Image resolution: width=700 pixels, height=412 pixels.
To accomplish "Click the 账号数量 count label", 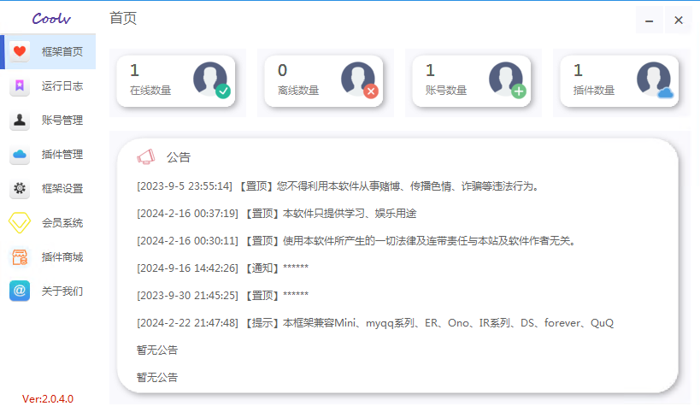I will (x=446, y=91).
